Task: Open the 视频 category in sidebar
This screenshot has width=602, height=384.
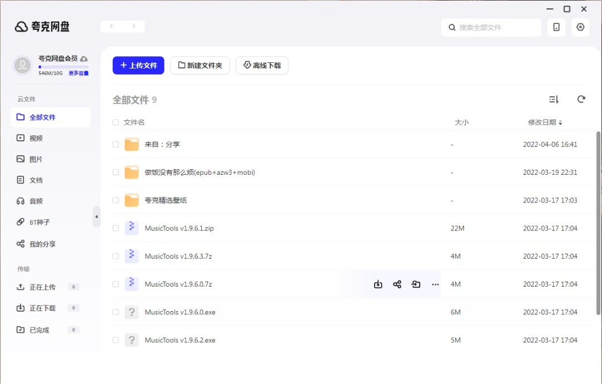Action: click(36, 138)
